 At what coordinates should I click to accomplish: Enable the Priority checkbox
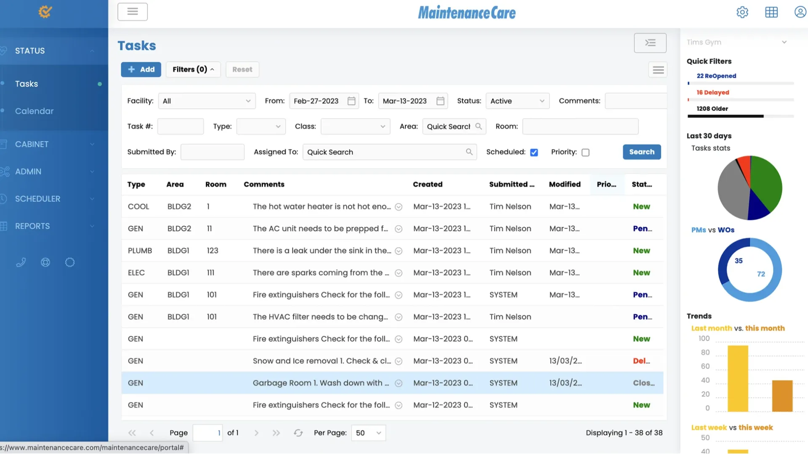tap(585, 152)
